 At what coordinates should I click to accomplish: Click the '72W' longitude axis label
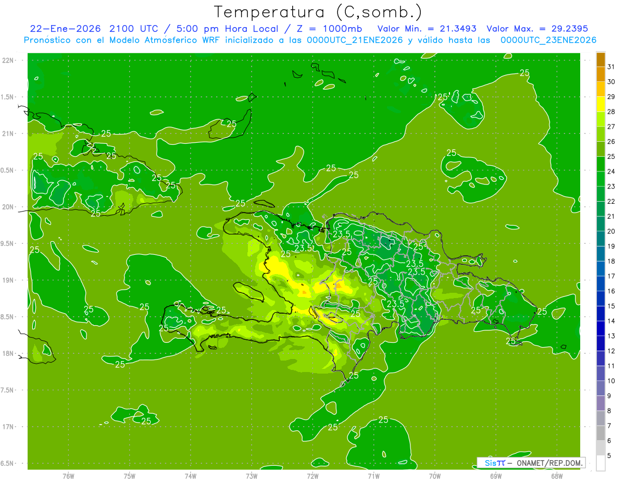point(312,476)
